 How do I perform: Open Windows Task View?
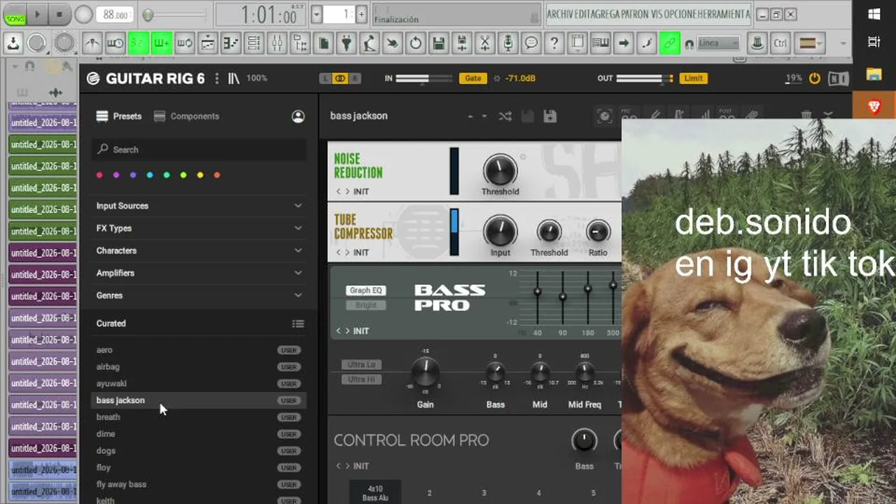[x=874, y=42]
